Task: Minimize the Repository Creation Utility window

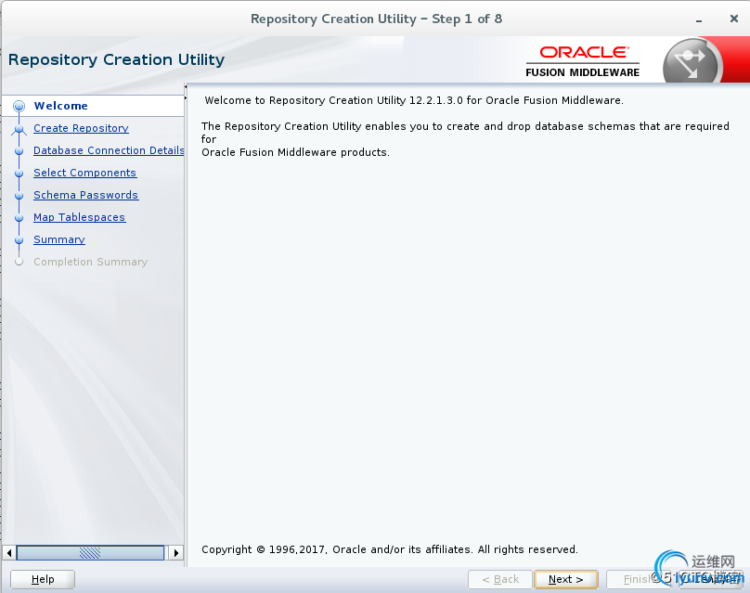Action: pyautogui.click(x=699, y=19)
